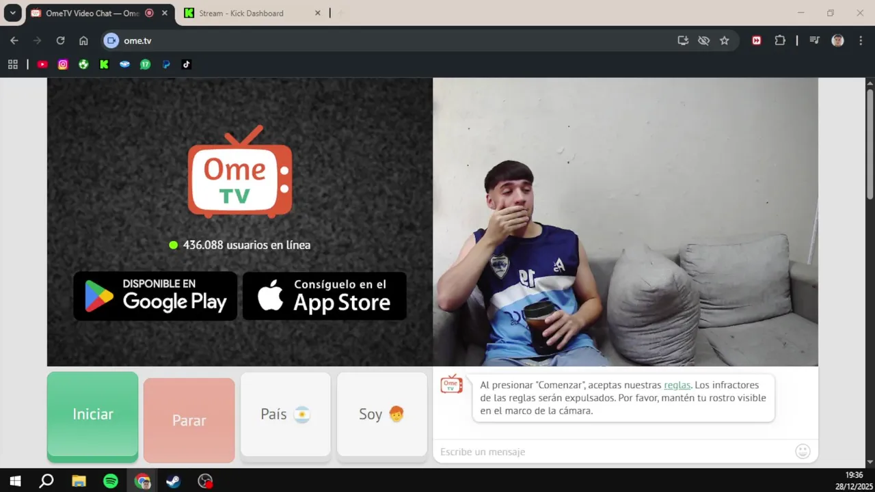Image resolution: width=875 pixels, height=492 pixels.
Task: Open File Explorer from taskbar
Action: pos(79,481)
